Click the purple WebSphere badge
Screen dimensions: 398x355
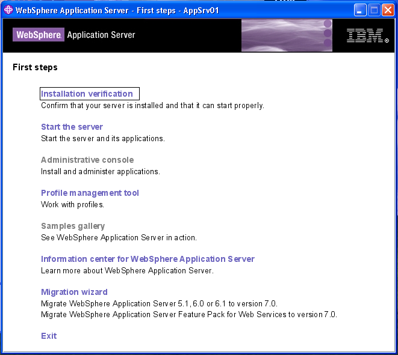coord(39,35)
